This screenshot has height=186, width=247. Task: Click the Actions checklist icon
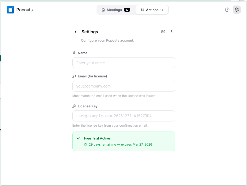coord(142,9)
